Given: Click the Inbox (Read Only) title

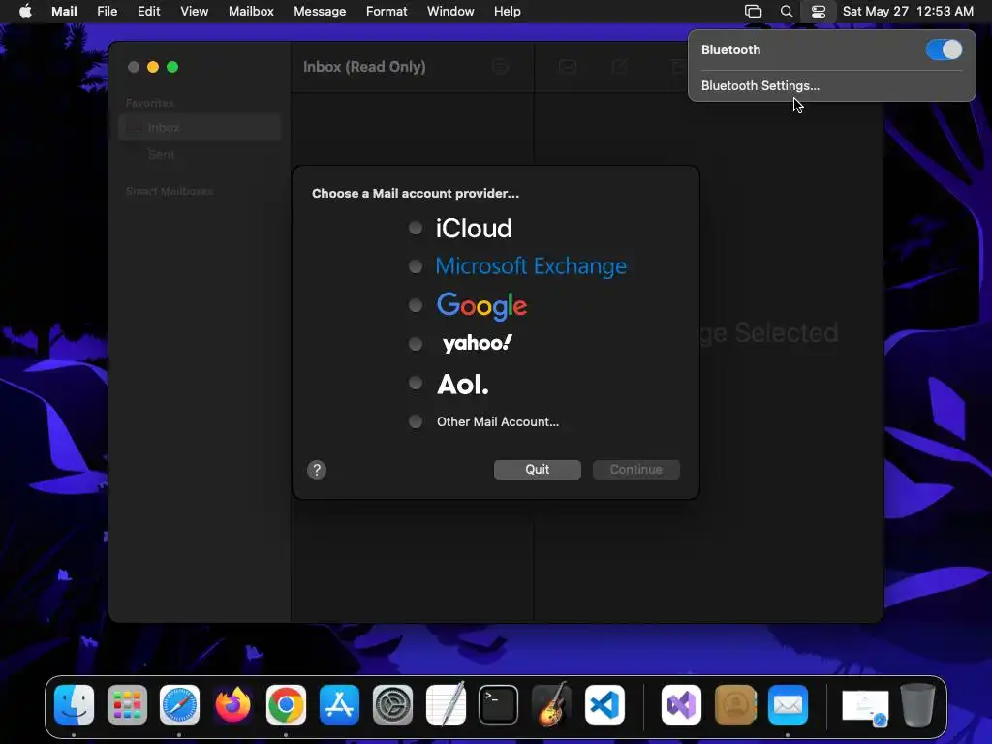Looking at the screenshot, I should [364, 67].
